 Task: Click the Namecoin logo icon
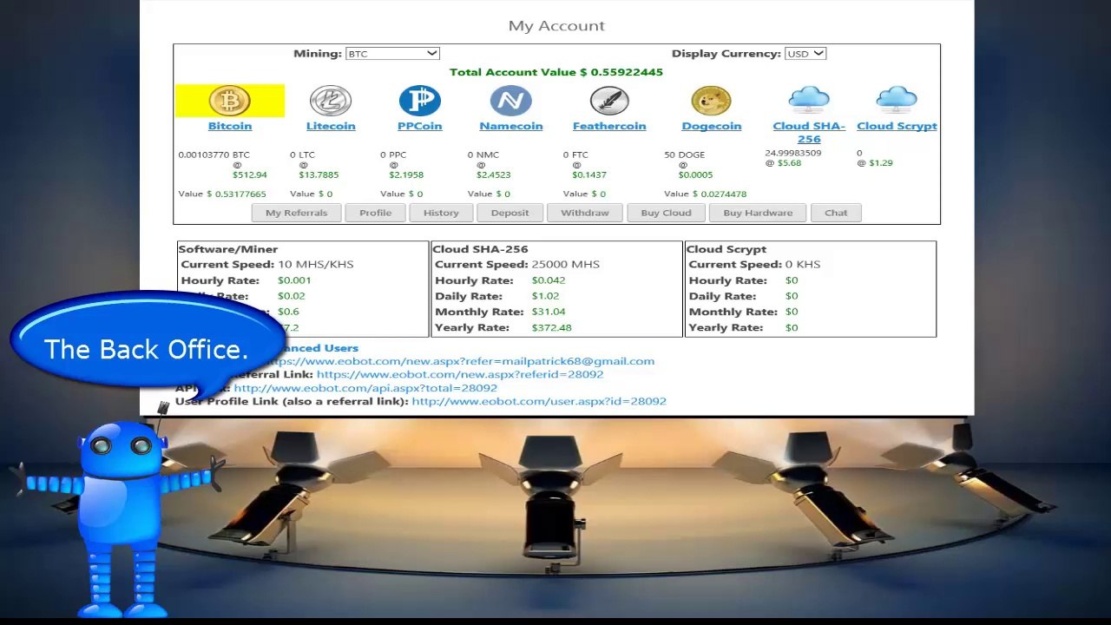(x=510, y=101)
